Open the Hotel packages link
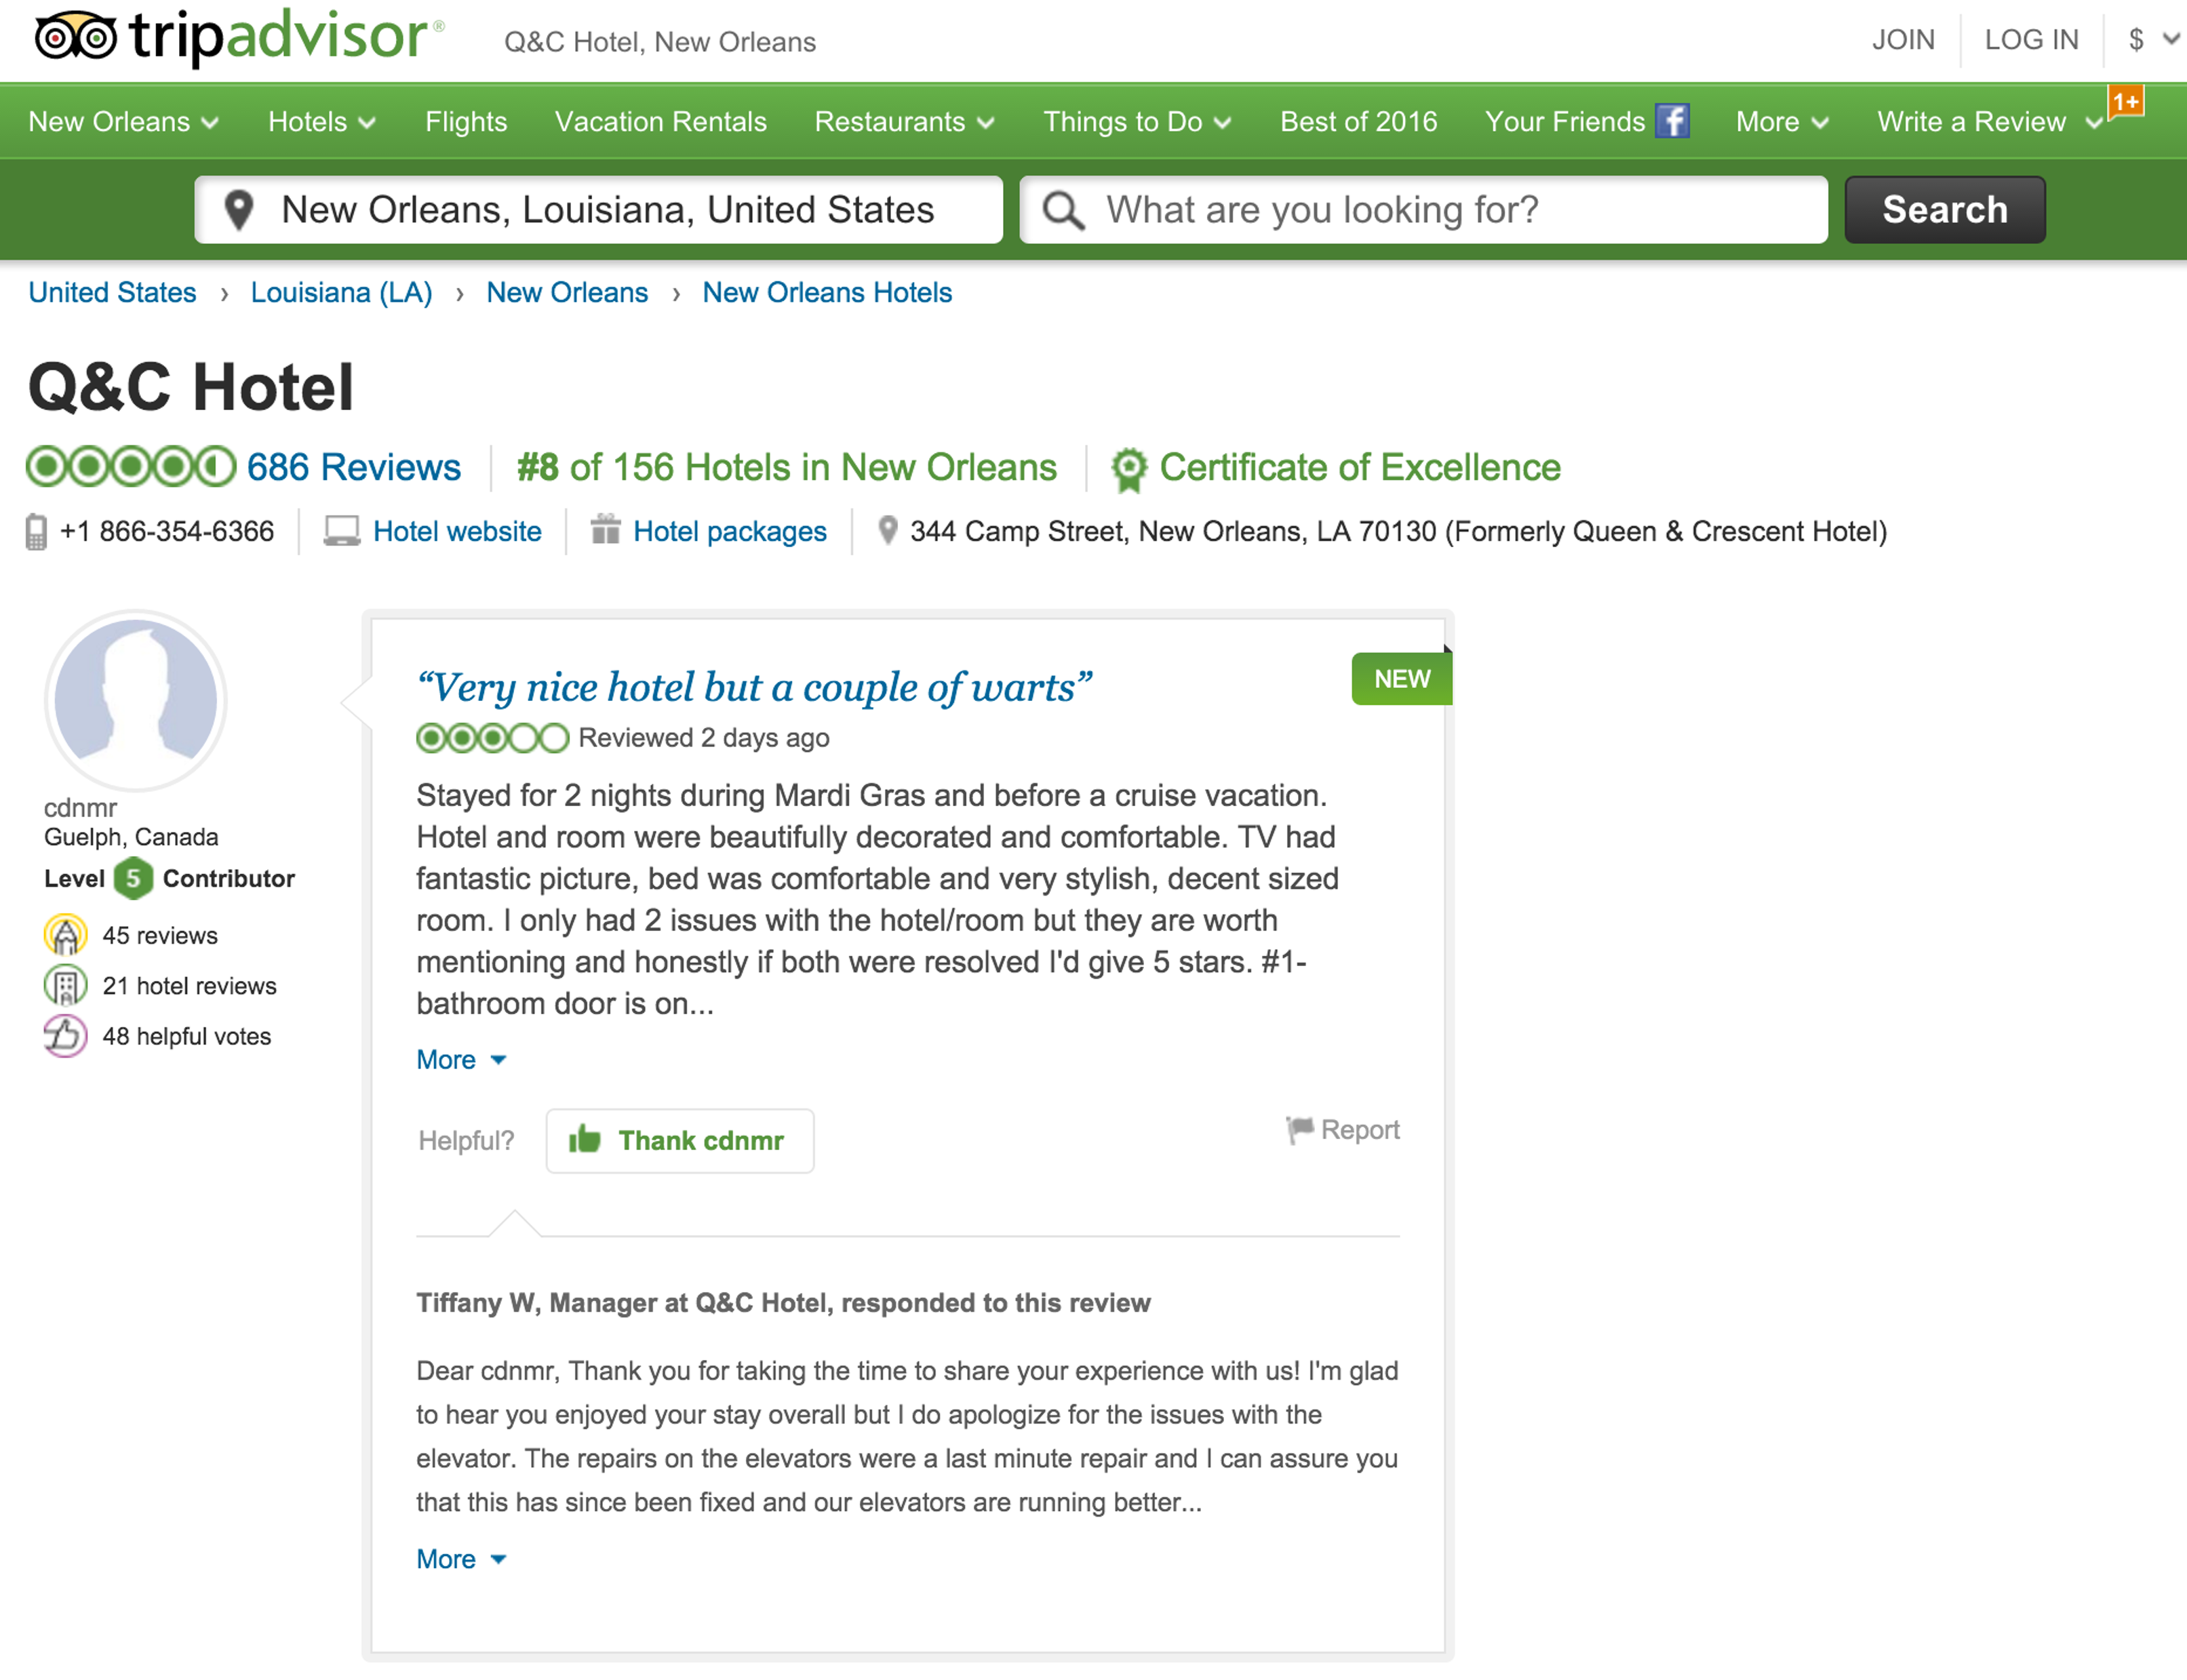The image size is (2187, 1680). [730, 531]
